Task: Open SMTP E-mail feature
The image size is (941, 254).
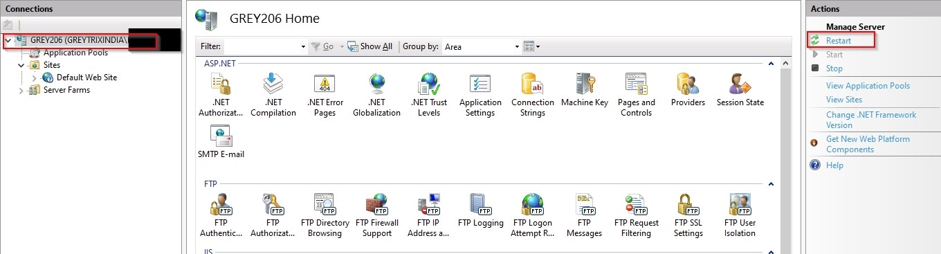Action: point(221,142)
